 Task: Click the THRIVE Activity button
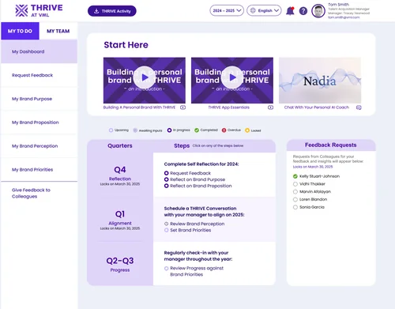(112, 11)
